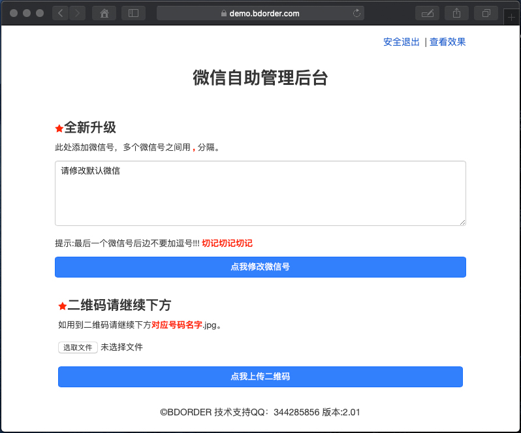Click the window zoom button
521x433 pixels.
[x=40, y=13]
